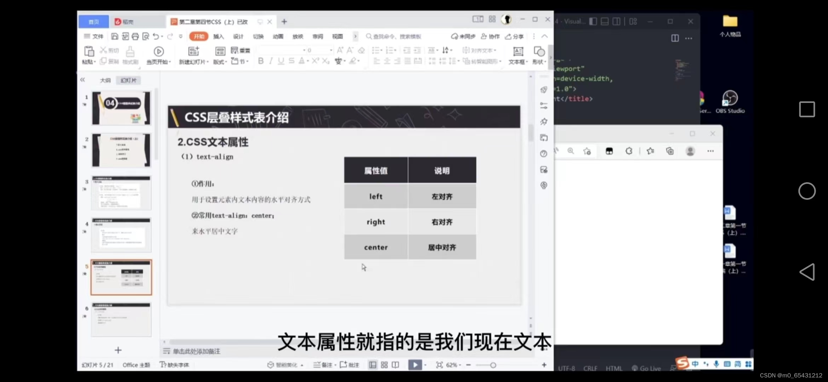Click the zoom out minus button
Screen dimensions: 828x382
[x=468, y=365]
